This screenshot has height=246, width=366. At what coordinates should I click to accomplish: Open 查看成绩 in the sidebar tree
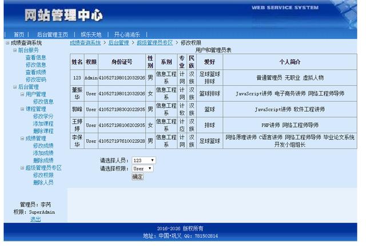[x=35, y=72]
